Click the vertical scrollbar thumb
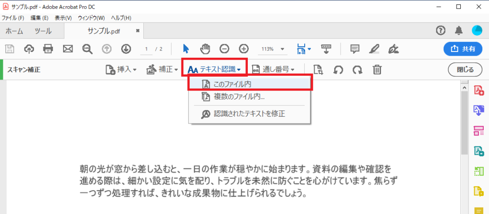The width and height of the screenshot is (489, 214). click(464, 123)
